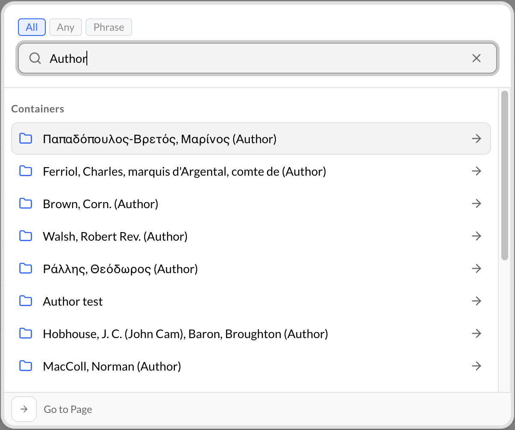Click folder icon next to Author test
Viewport: 515px width, 430px height.
(26, 301)
